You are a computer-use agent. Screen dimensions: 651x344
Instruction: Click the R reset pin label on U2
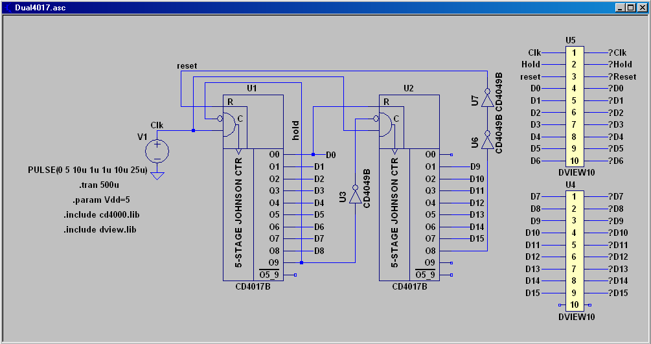coord(387,102)
